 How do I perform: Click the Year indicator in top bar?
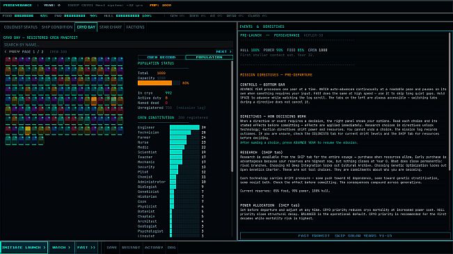(x=52, y=5)
